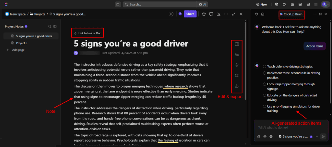Click the doc title breadcrumb '5 signs you're a good...'
The width and height of the screenshot is (332, 147).
pyautogui.click(x=67, y=14)
